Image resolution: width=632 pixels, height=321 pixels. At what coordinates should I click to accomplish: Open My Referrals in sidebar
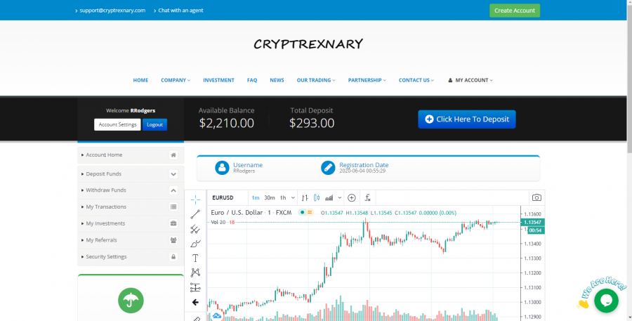click(x=131, y=240)
